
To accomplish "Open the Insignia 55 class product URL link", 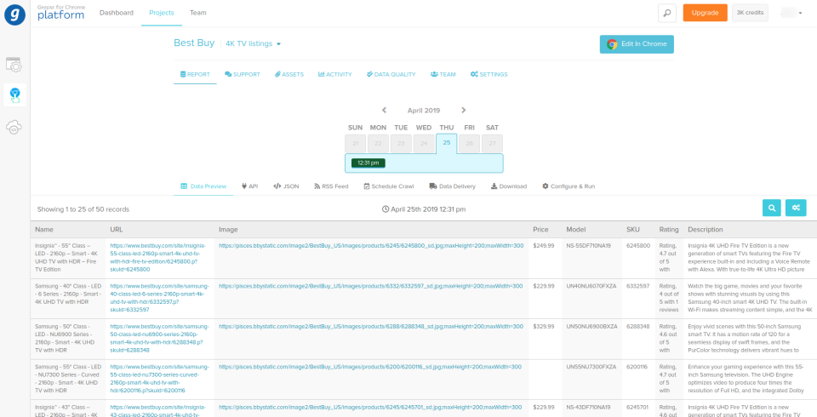I will click(158, 258).
